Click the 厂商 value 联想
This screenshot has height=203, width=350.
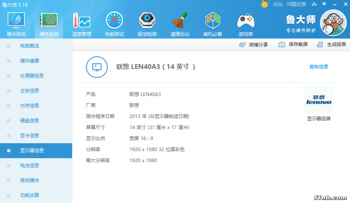click(134, 105)
